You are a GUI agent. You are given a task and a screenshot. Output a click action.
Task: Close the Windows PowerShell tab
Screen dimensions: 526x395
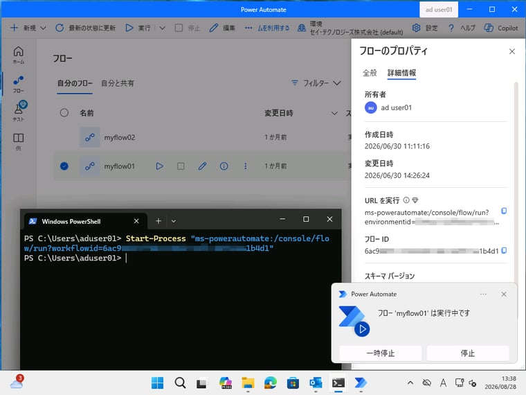[136, 221]
